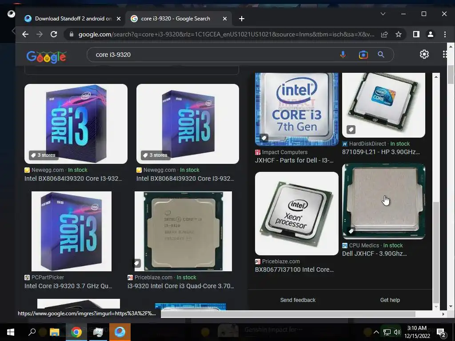Click Get help
The image size is (455, 341).
(390, 300)
